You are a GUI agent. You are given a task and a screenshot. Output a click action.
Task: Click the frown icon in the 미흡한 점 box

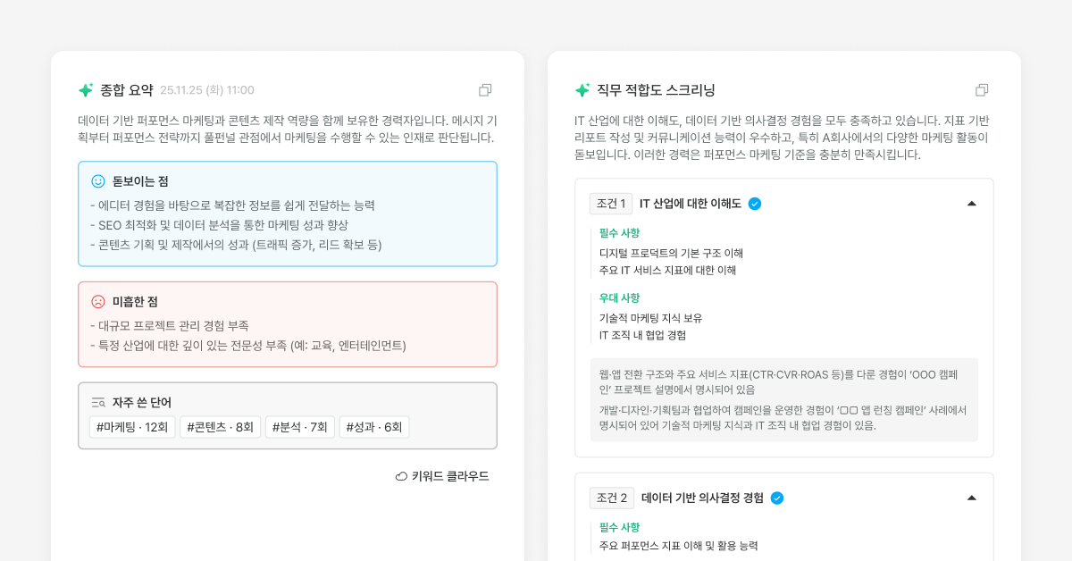[x=96, y=301]
